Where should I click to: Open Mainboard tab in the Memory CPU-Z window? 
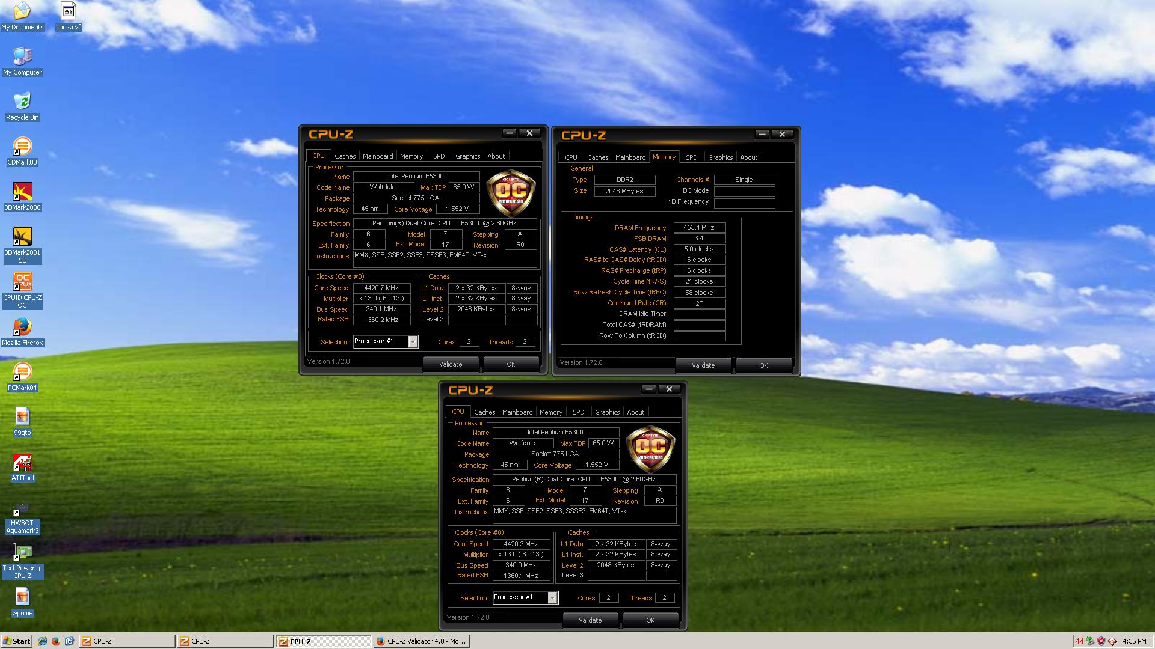(x=630, y=157)
